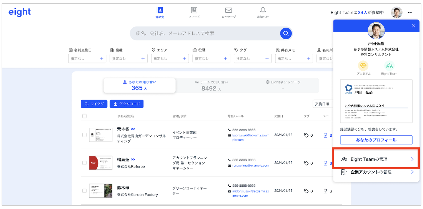Image resolution: width=423 pixels, height=209 pixels.
Task: Switch to Eightネットワーク tab
Action: (x=283, y=85)
